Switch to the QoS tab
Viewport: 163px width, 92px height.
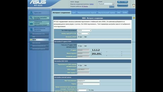pos(74,13)
